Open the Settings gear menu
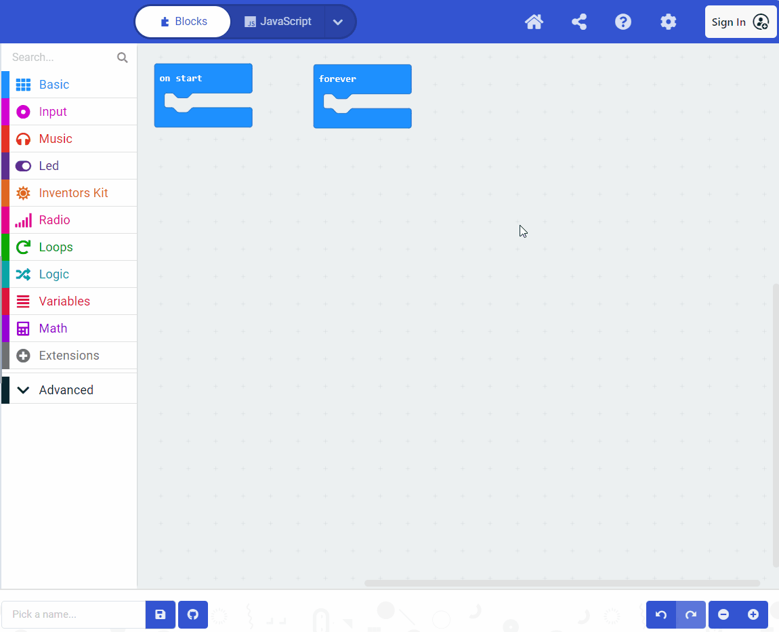The width and height of the screenshot is (779, 632). pos(668,22)
